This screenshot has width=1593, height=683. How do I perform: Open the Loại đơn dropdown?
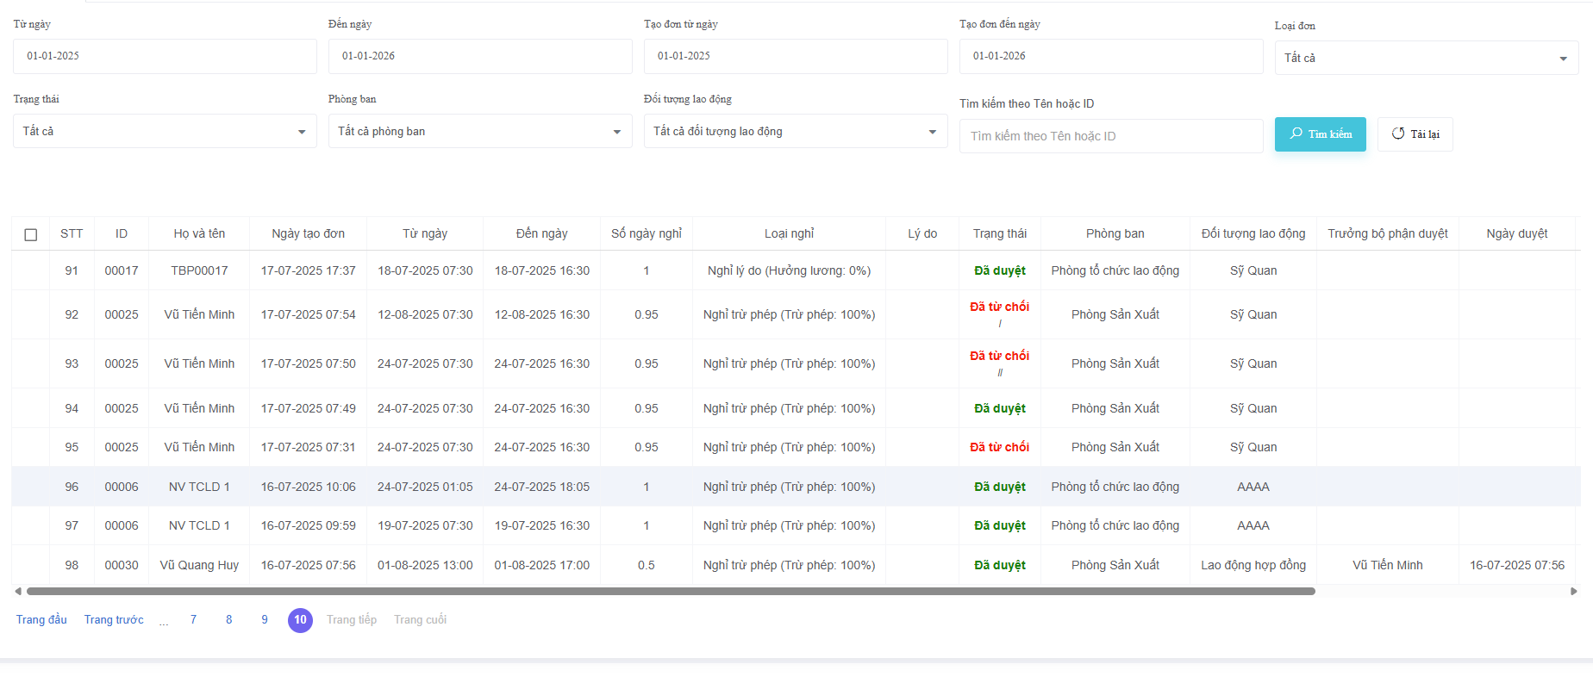(1426, 58)
